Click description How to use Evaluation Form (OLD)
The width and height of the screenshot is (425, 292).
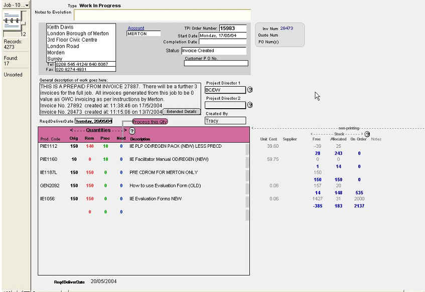pos(165,186)
